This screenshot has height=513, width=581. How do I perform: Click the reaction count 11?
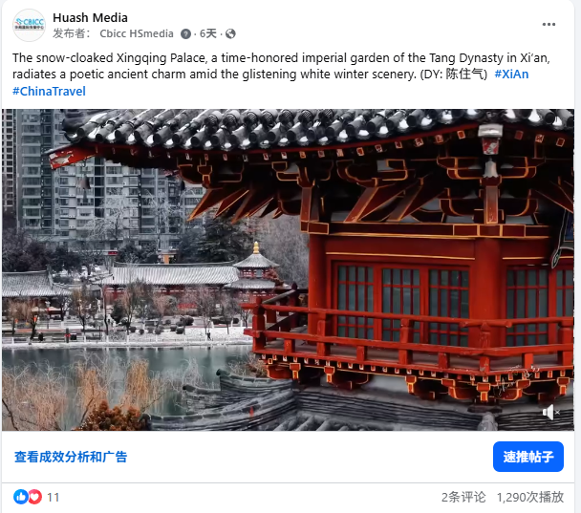(x=53, y=497)
